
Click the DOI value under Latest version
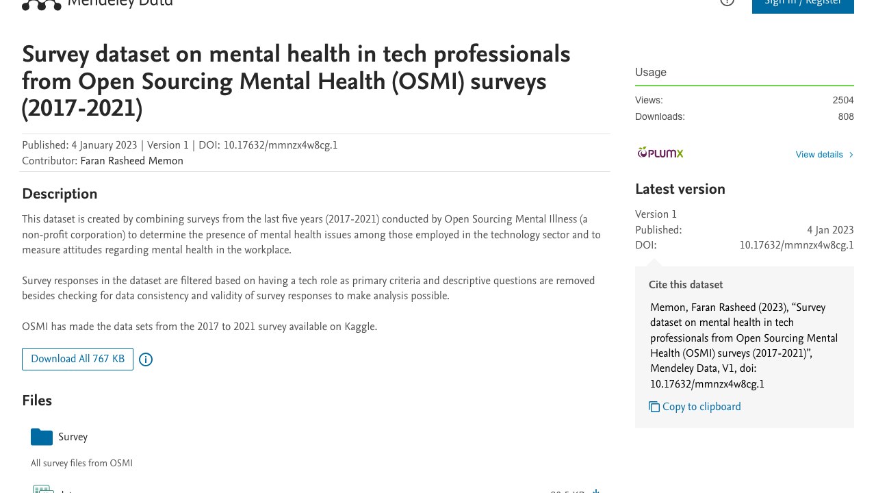[x=797, y=245]
